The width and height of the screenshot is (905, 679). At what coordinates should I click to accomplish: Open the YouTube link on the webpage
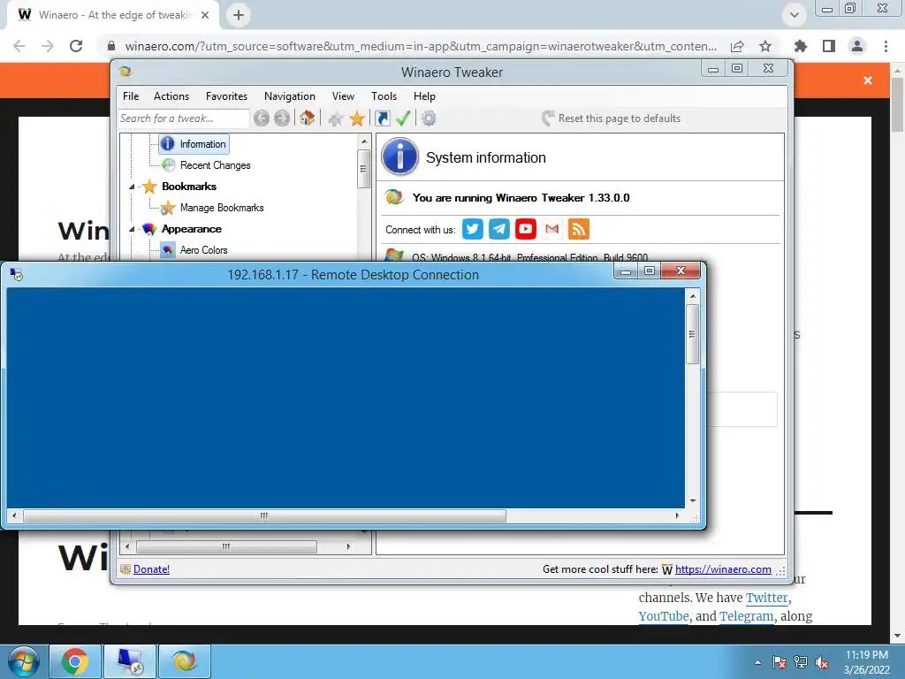pos(664,616)
